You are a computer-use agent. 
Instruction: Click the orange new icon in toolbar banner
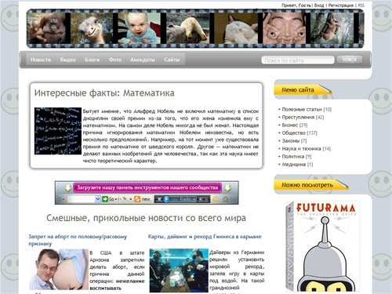137,199
